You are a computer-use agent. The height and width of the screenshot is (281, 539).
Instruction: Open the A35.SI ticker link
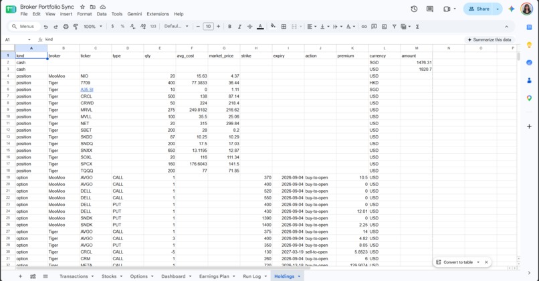coord(87,90)
